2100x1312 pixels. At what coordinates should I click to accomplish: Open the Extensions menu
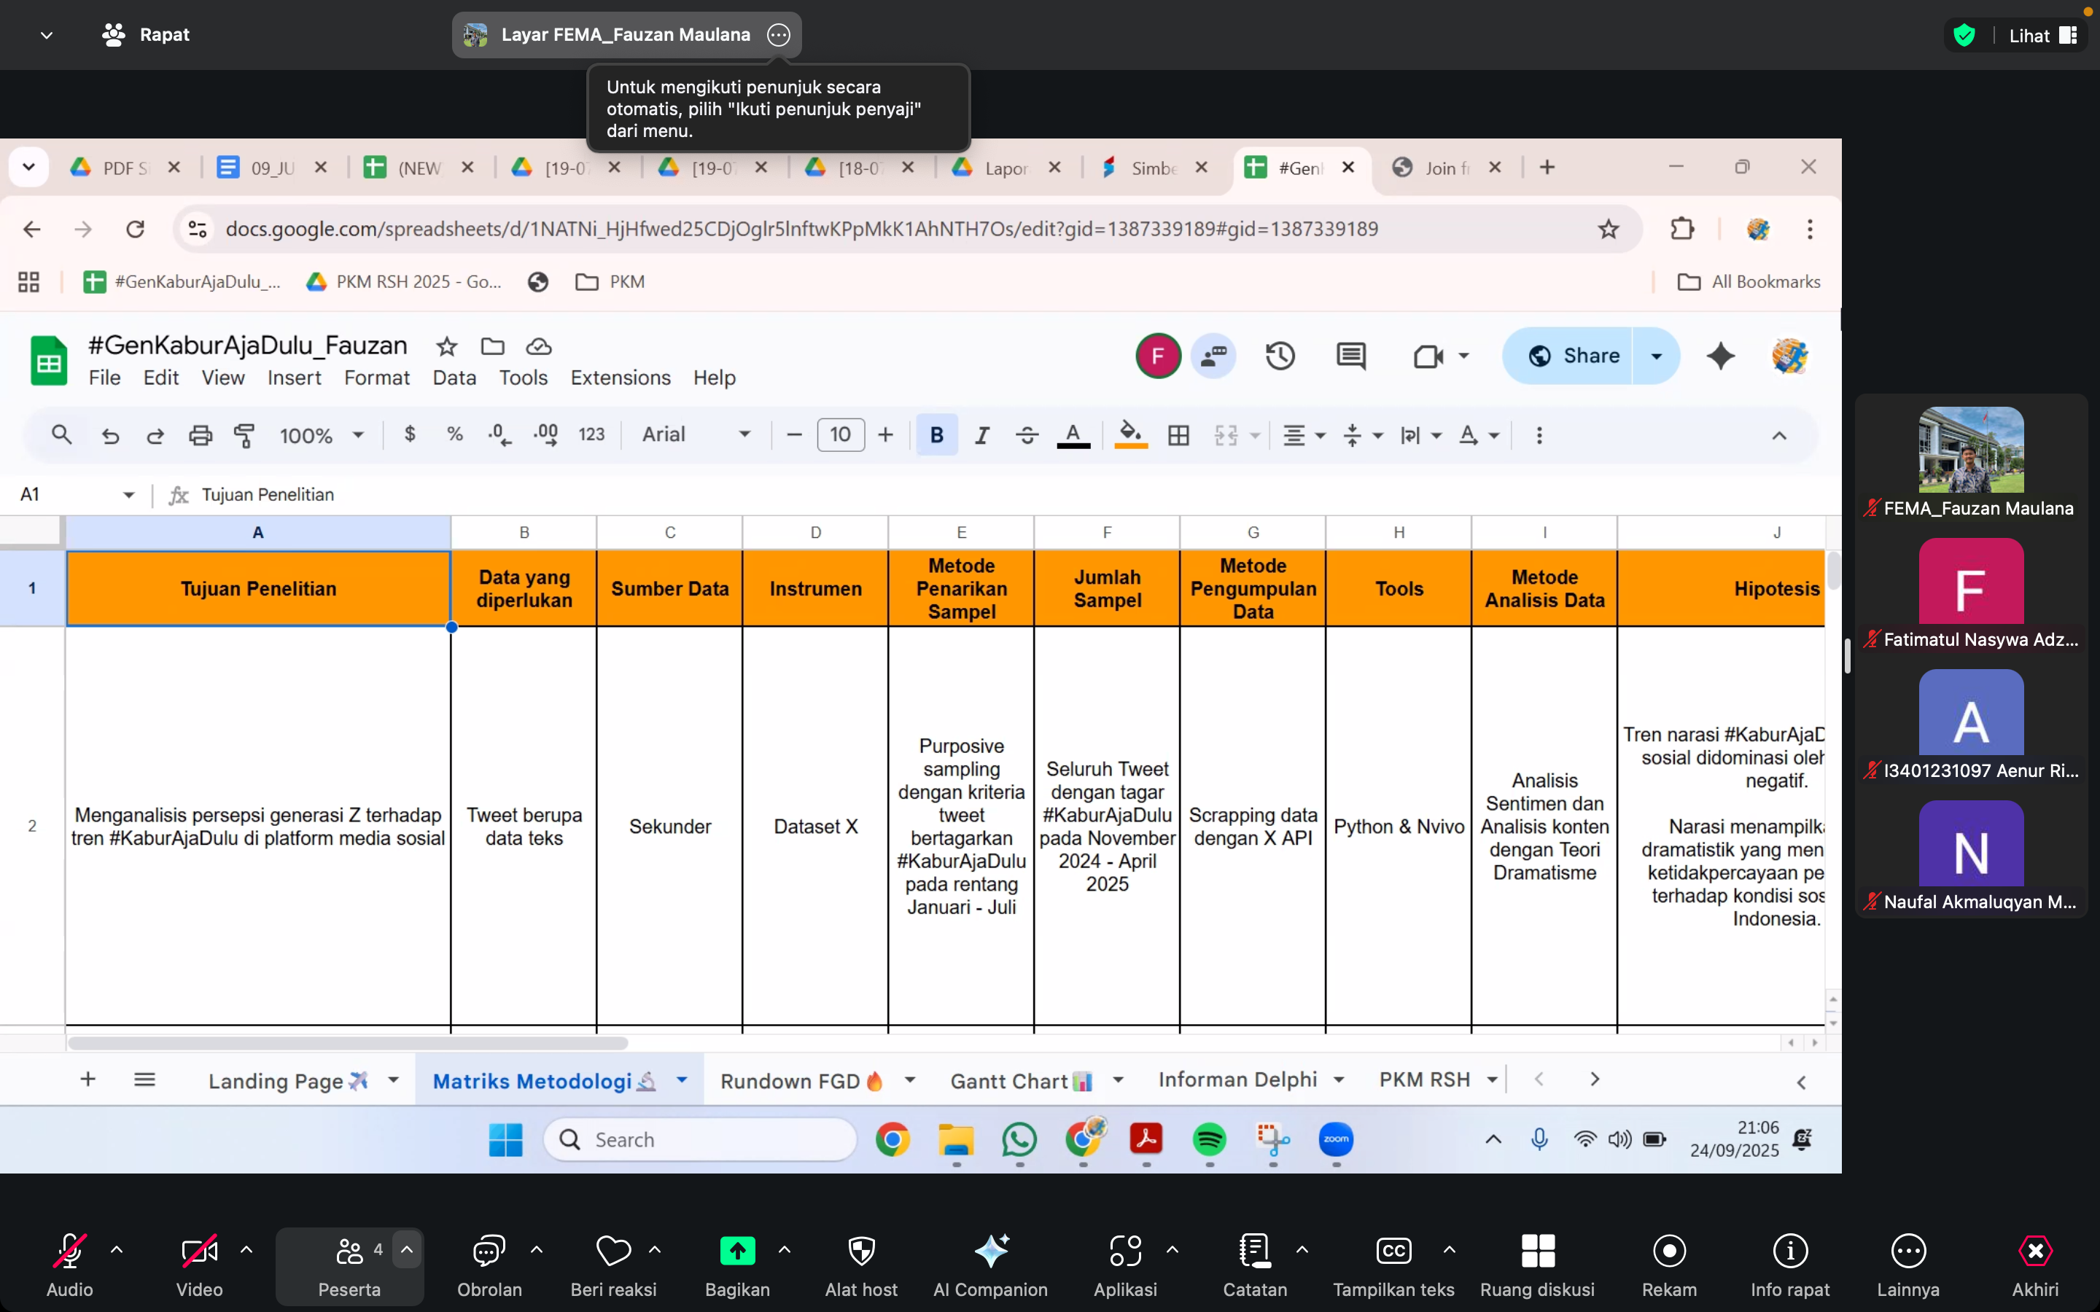pos(620,378)
